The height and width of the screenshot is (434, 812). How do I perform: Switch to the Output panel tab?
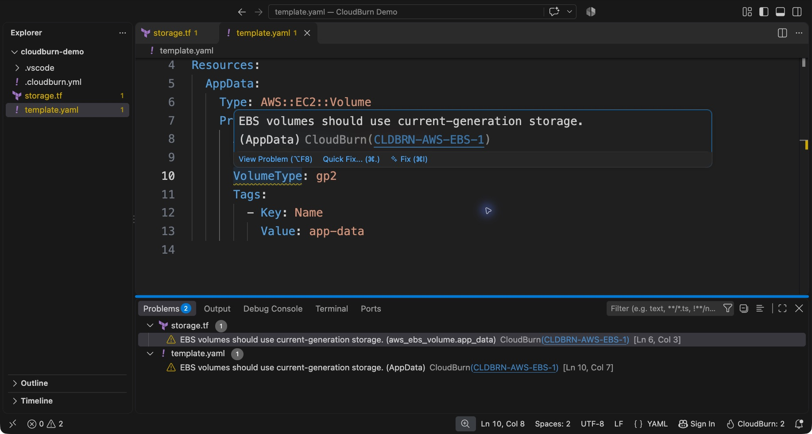(217, 308)
